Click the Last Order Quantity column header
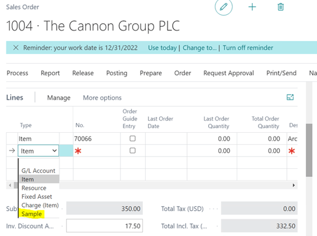This screenshot has height=236, width=317. pyautogui.click(x=216, y=122)
